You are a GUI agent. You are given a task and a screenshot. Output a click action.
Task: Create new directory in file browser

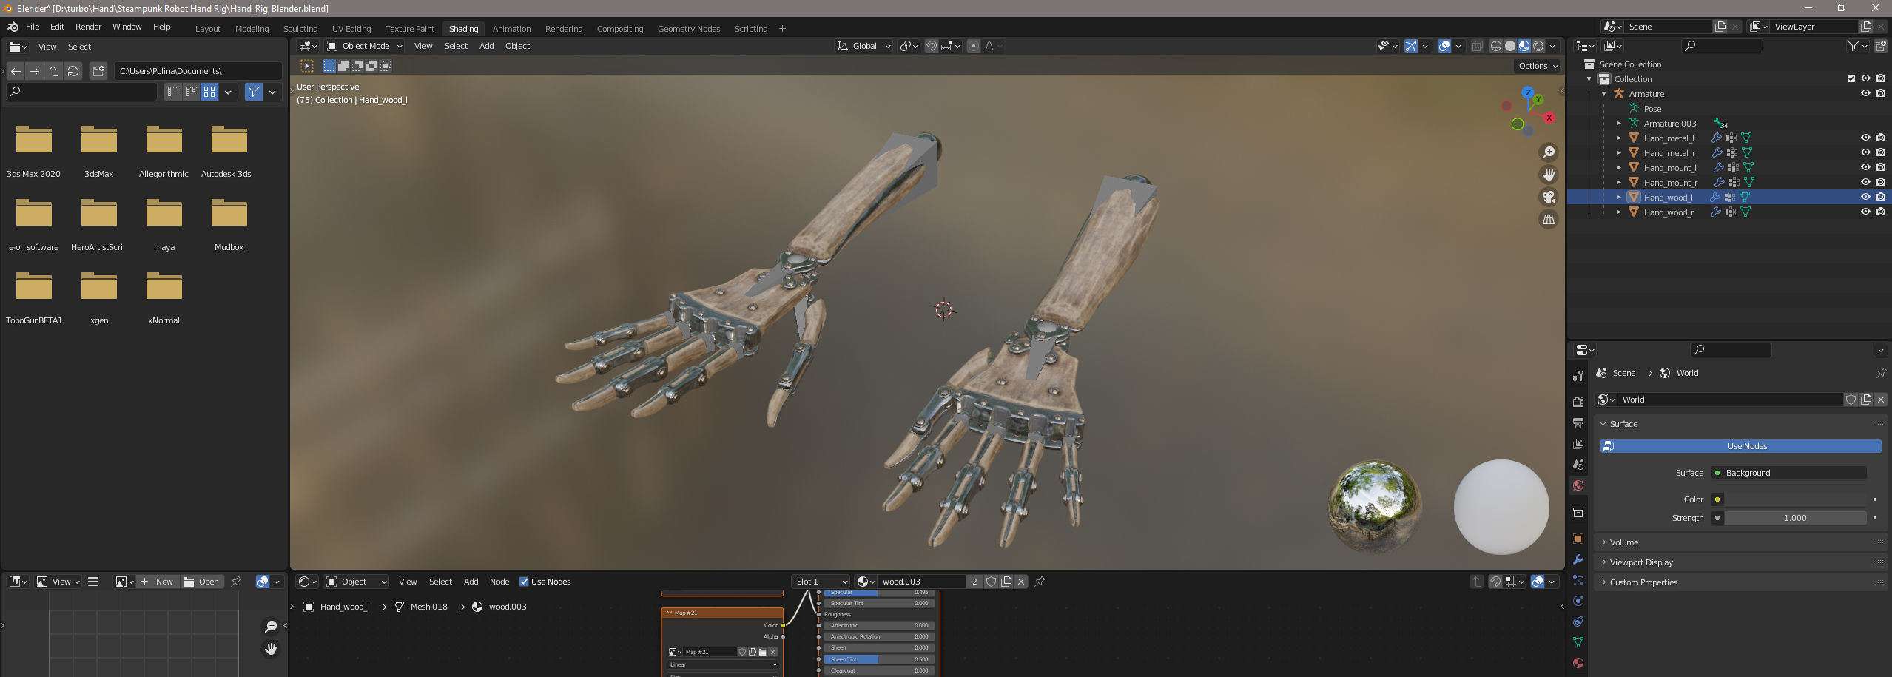(x=98, y=71)
